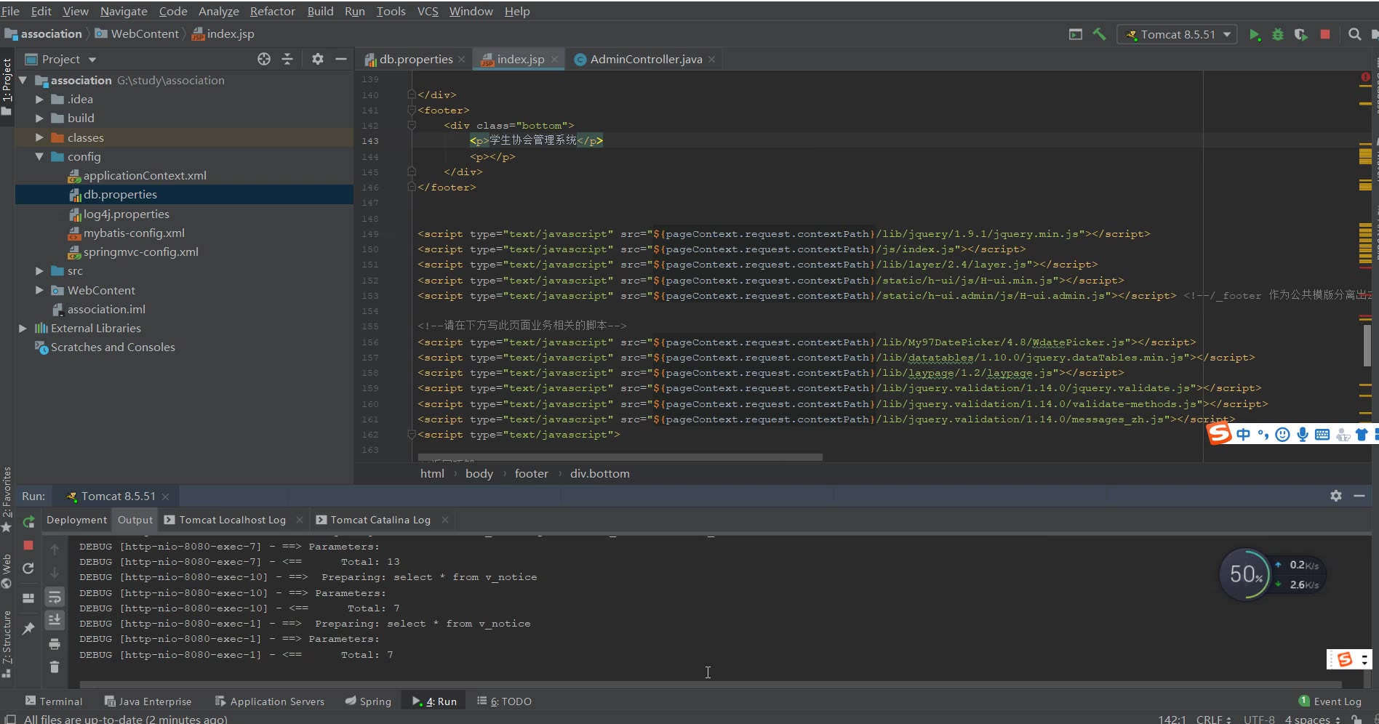This screenshot has width=1379, height=724.
Task: Click the footer breadcrumb
Action: pyautogui.click(x=532, y=473)
